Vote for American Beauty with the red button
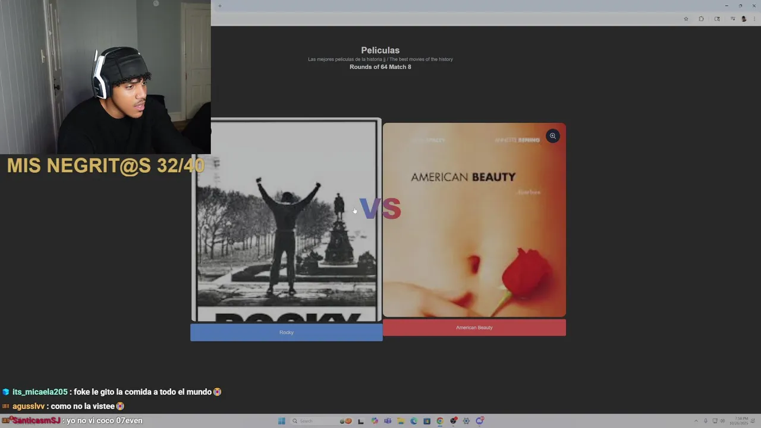Screen dimensions: 761x428 pyautogui.click(x=474, y=328)
